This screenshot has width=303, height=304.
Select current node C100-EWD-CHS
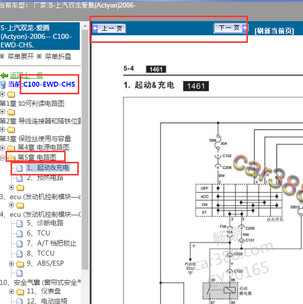point(49,84)
